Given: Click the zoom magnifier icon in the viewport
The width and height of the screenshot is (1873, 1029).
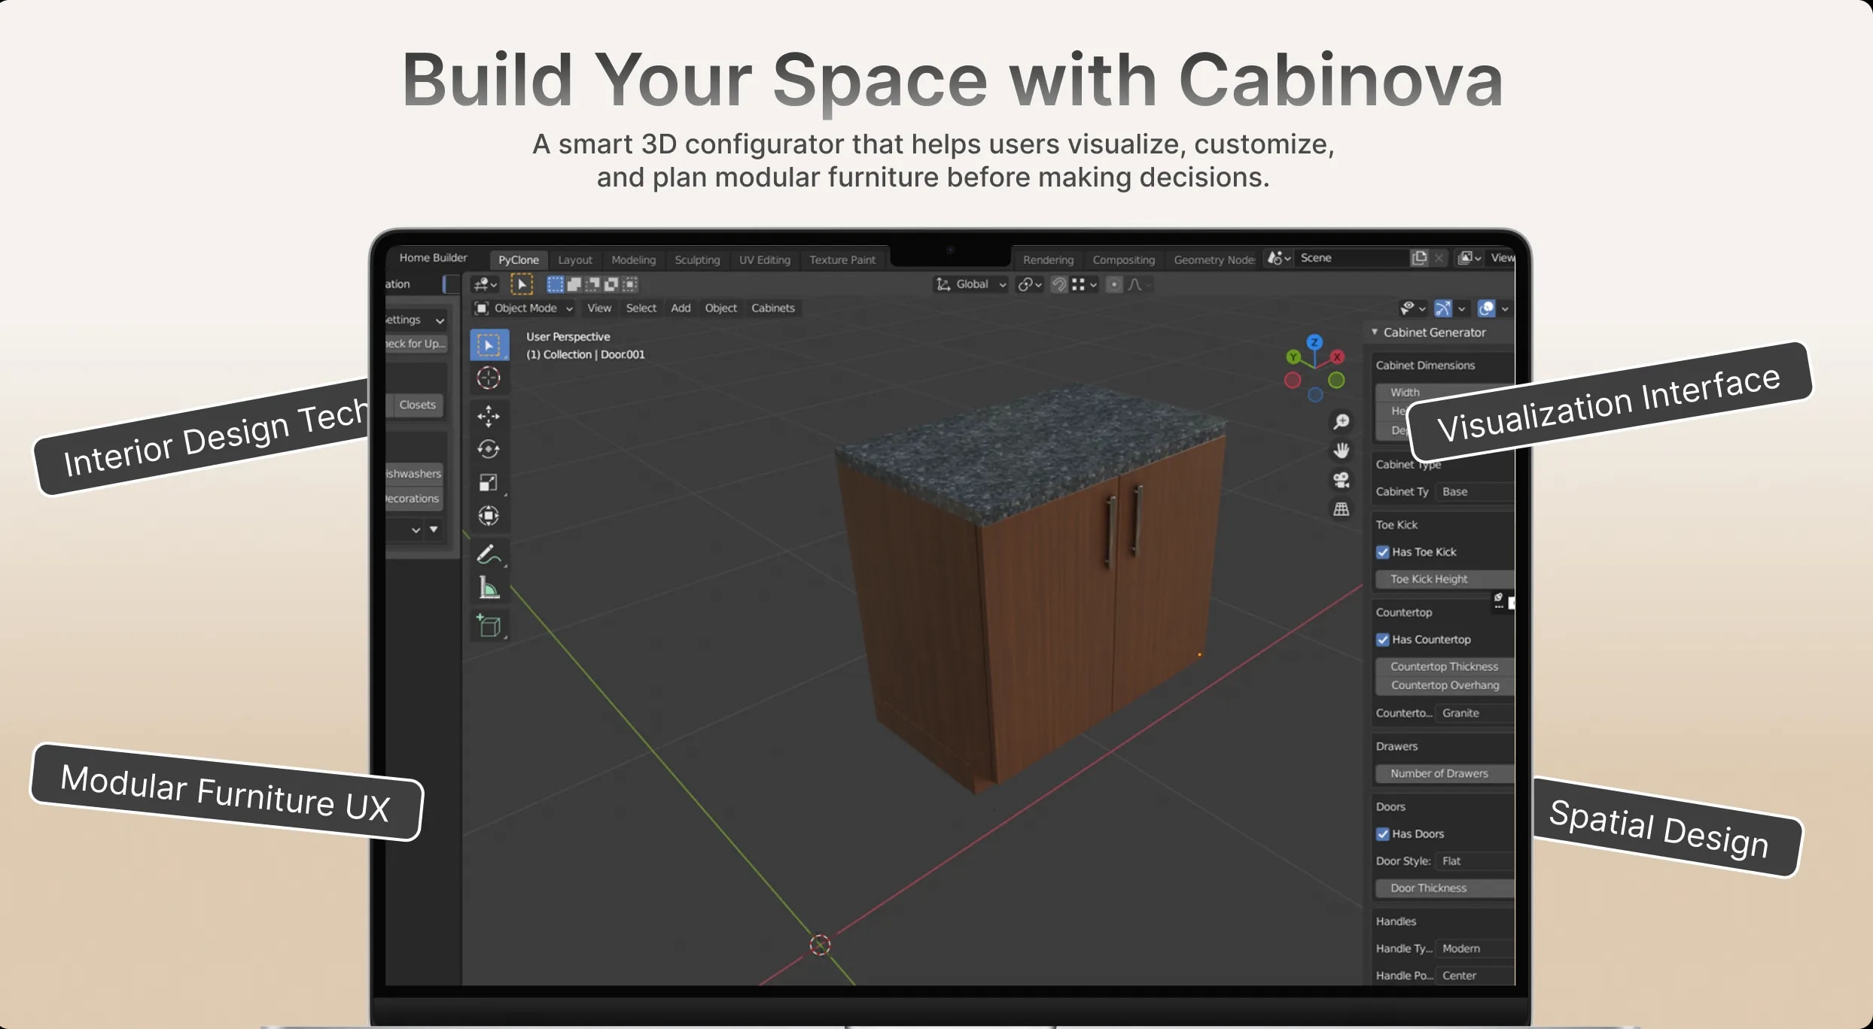Looking at the screenshot, I should pyautogui.click(x=1342, y=421).
